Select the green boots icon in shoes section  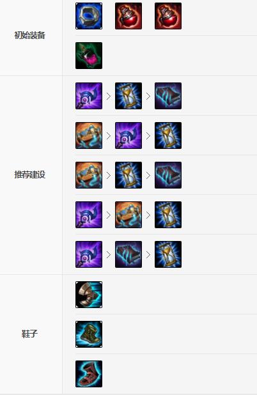(x=89, y=334)
